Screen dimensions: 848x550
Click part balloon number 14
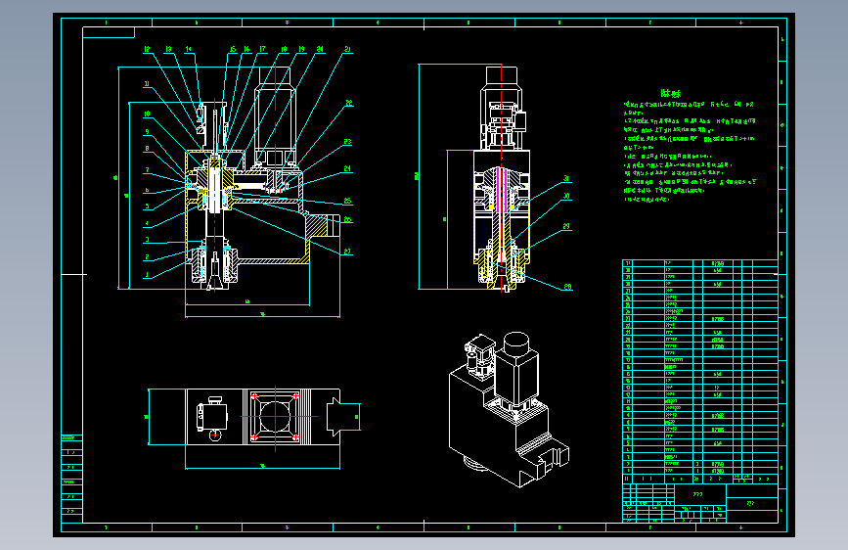coord(188,49)
